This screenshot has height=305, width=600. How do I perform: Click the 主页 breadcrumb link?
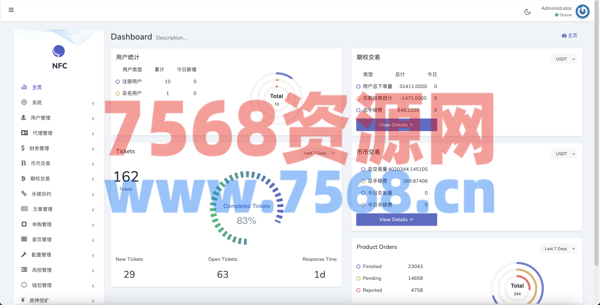click(570, 35)
